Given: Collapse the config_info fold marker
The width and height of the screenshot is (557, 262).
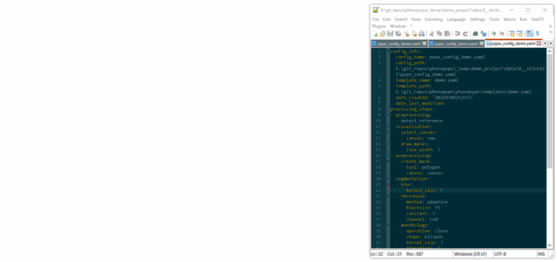Looking at the screenshot, I should (x=389, y=51).
